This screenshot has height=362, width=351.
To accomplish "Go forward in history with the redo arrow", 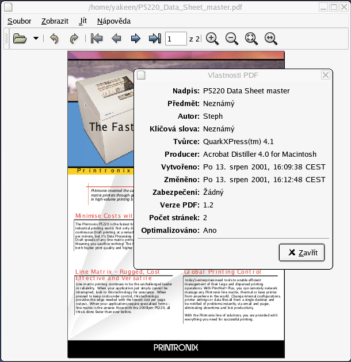I will pyautogui.click(x=74, y=38).
